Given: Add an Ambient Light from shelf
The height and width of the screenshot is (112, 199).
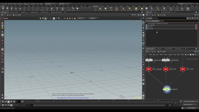Looking at the screenshot, I should [164, 9].
